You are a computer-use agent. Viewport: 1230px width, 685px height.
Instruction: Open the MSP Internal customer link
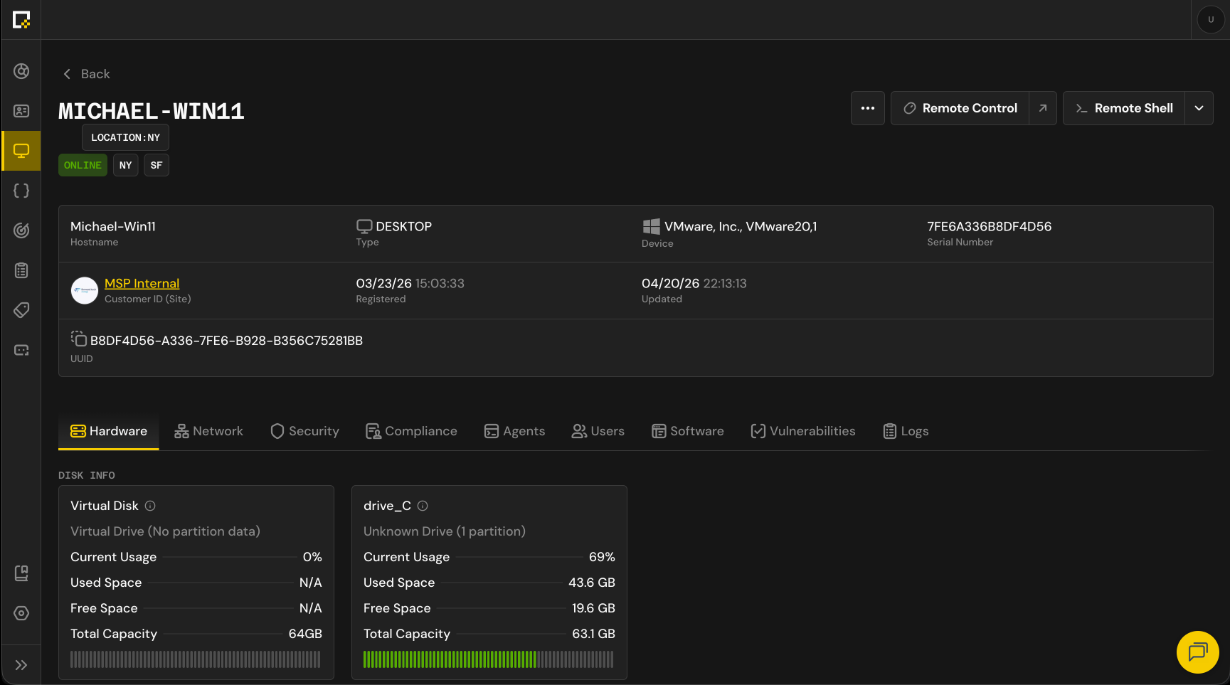click(142, 283)
